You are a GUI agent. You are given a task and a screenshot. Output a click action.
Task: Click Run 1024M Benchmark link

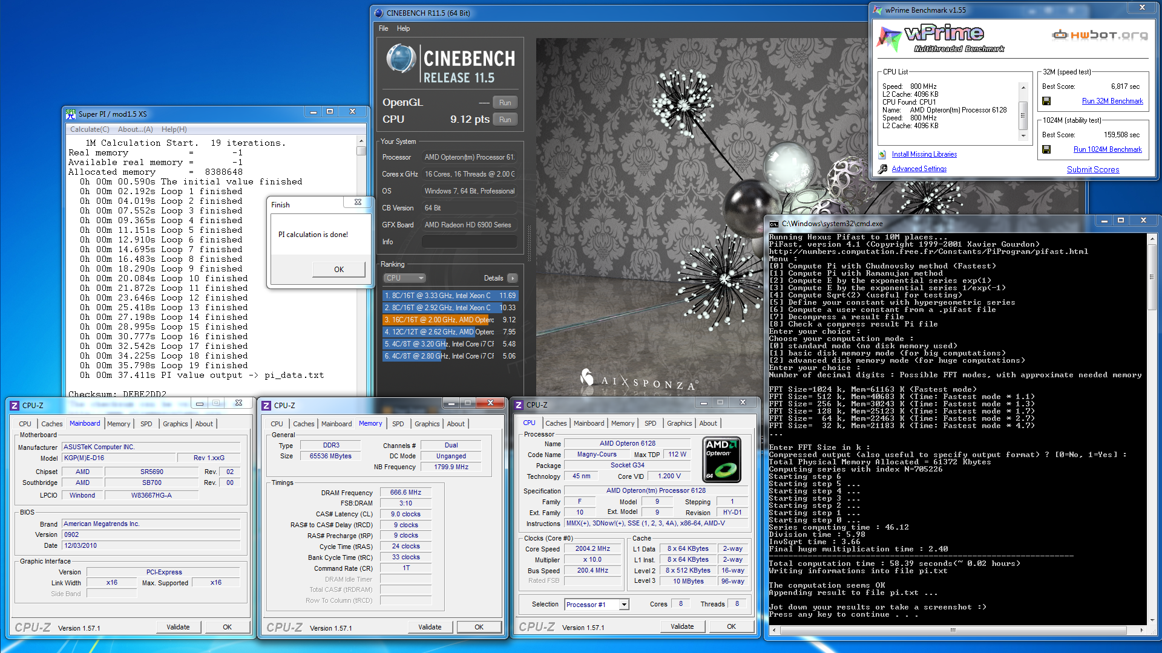[1108, 149]
